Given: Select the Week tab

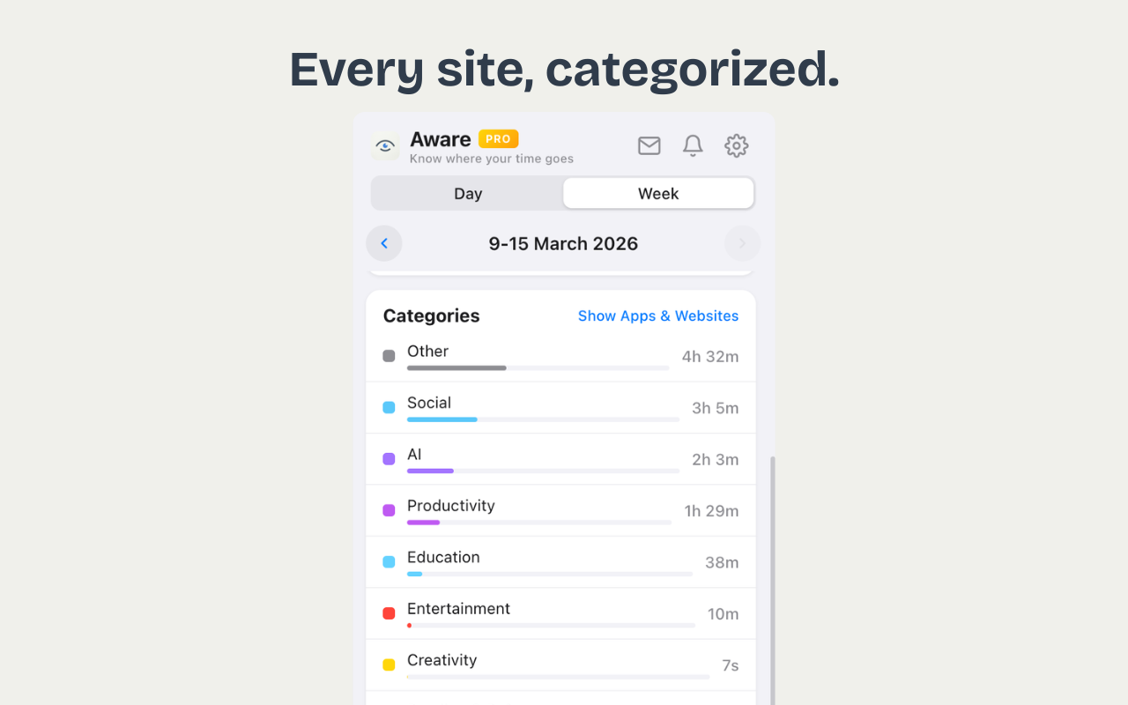Looking at the screenshot, I should (658, 194).
